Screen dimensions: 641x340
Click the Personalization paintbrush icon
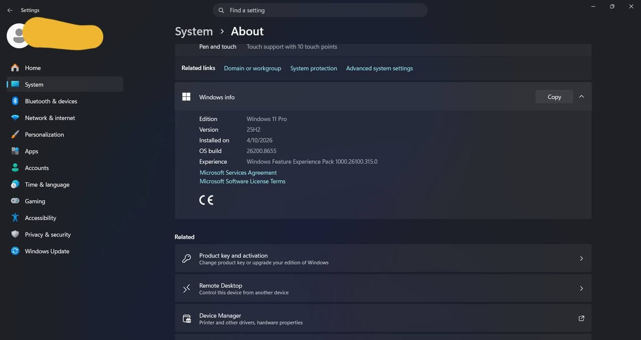15,134
